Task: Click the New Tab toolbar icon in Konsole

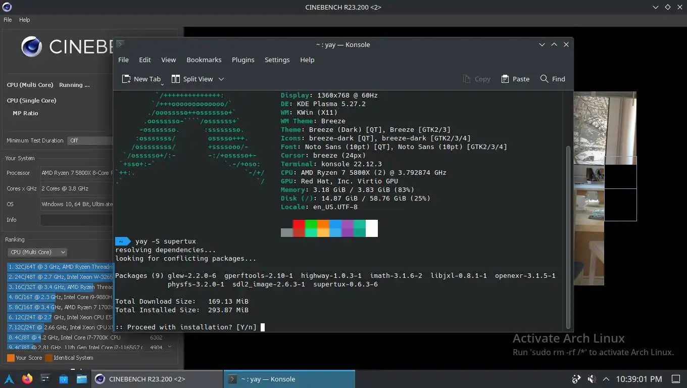Action: point(126,79)
